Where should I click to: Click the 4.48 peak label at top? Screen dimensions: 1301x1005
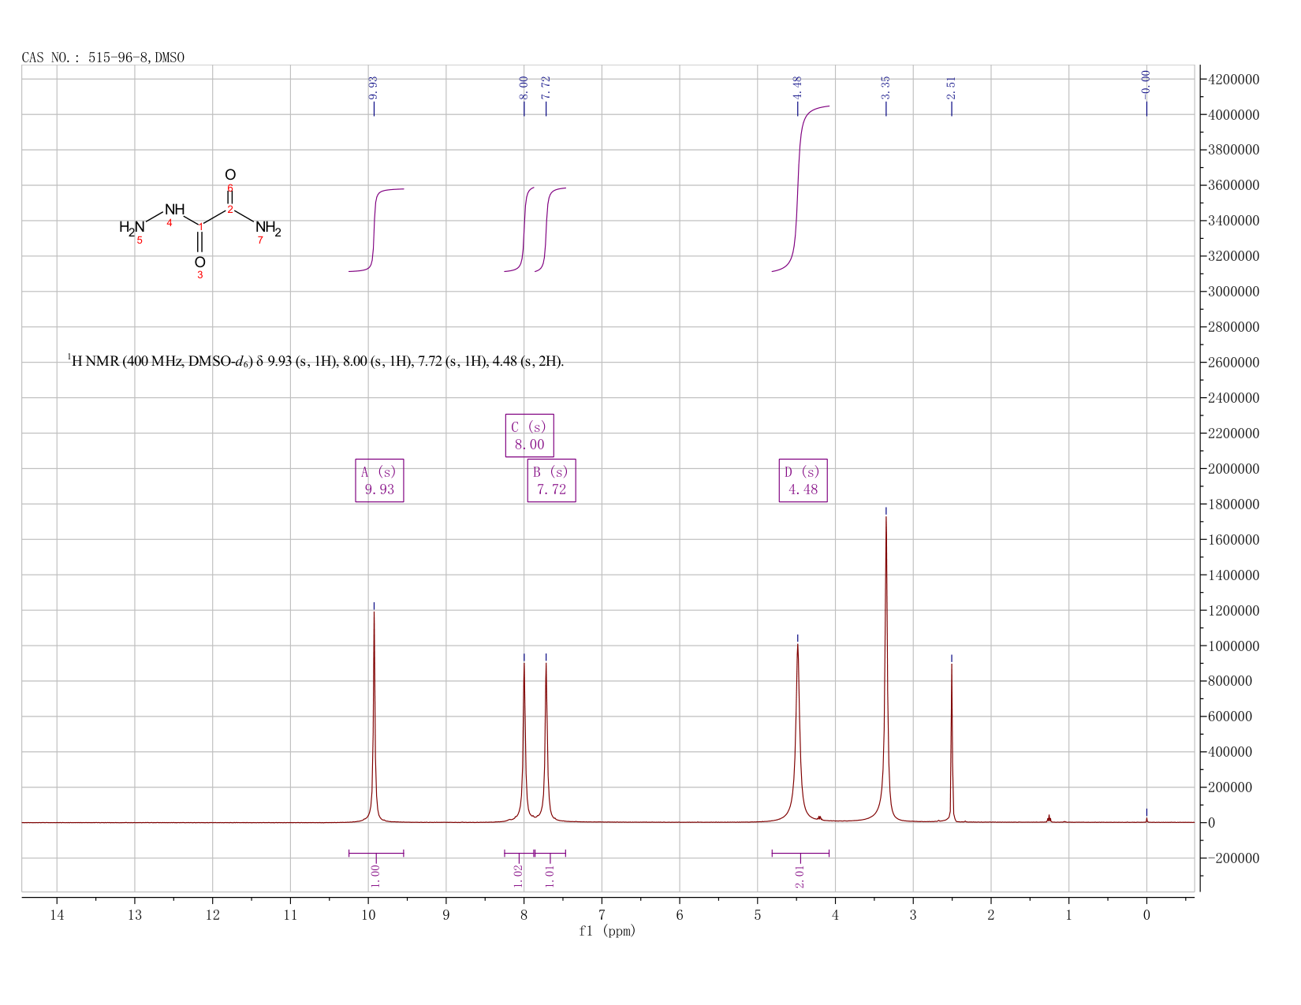tap(797, 87)
